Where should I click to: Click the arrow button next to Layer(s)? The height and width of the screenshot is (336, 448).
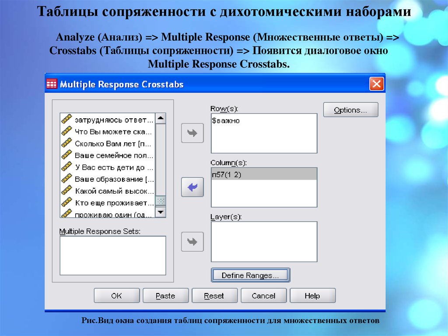click(192, 241)
